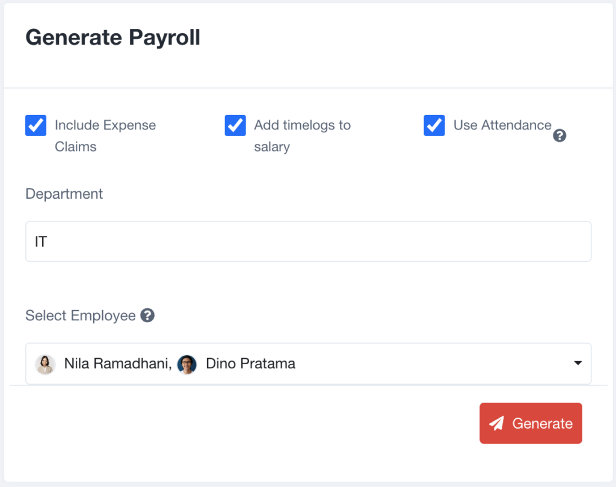Image resolution: width=616 pixels, height=487 pixels.
Task: Select the Dino Pratama name in the field
Action: [x=250, y=364]
